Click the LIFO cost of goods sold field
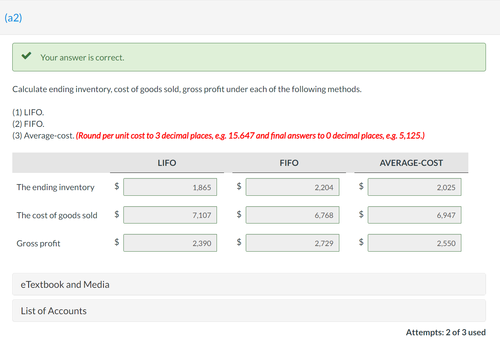Viewport: 500px width, 343px height. (170, 215)
